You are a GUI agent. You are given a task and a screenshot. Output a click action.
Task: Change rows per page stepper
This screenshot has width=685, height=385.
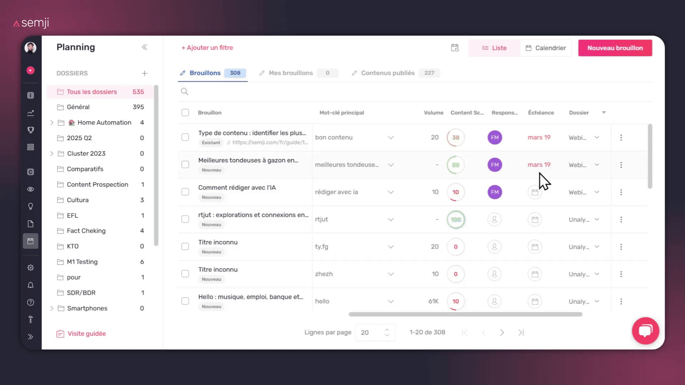coord(387,333)
